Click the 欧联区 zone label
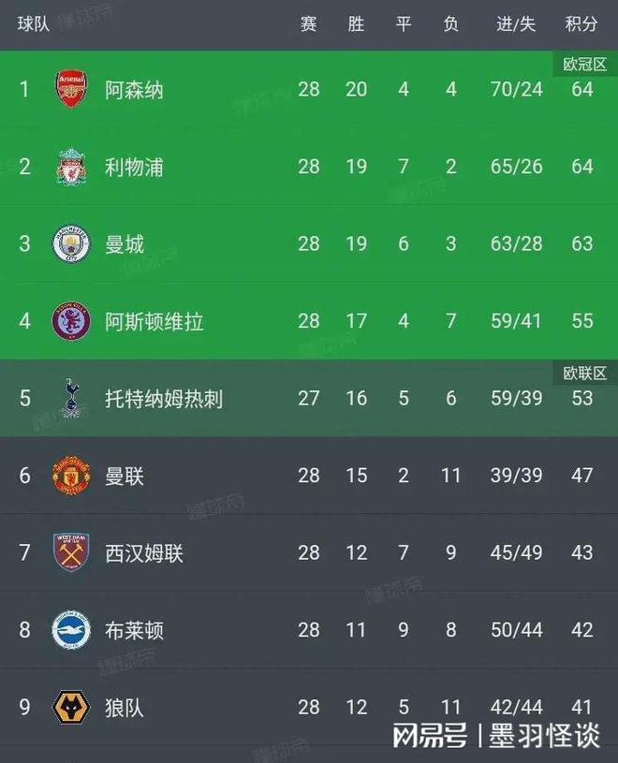The image size is (618, 763). [584, 373]
